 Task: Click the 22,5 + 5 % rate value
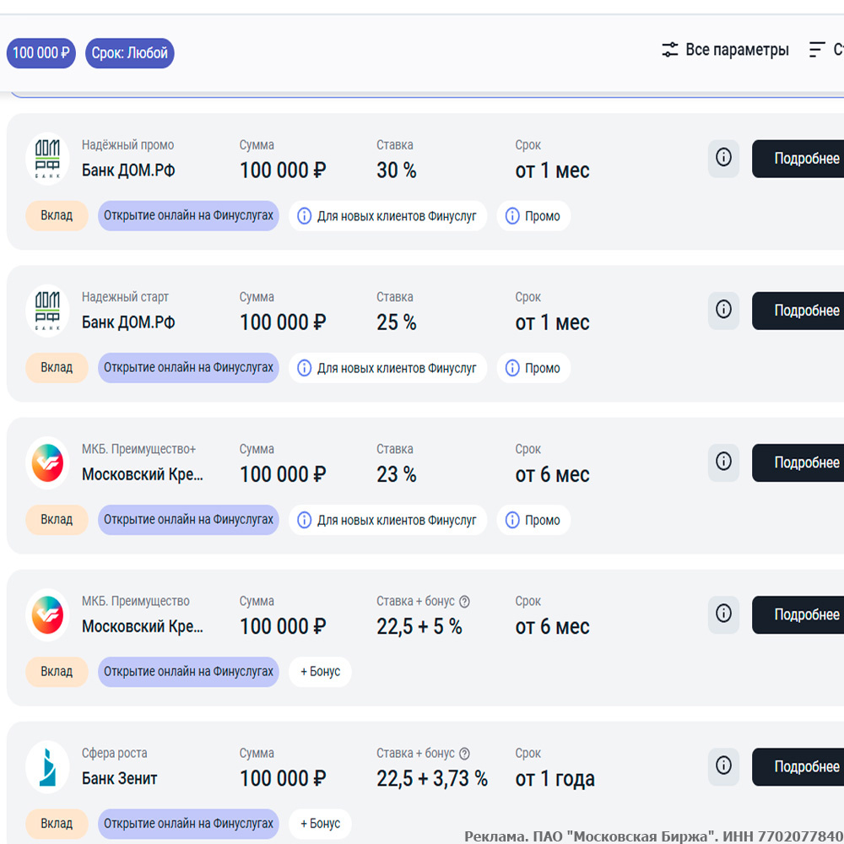pyautogui.click(x=419, y=626)
